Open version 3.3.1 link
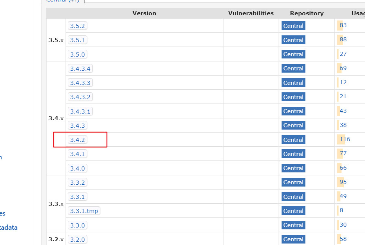 coord(77,197)
